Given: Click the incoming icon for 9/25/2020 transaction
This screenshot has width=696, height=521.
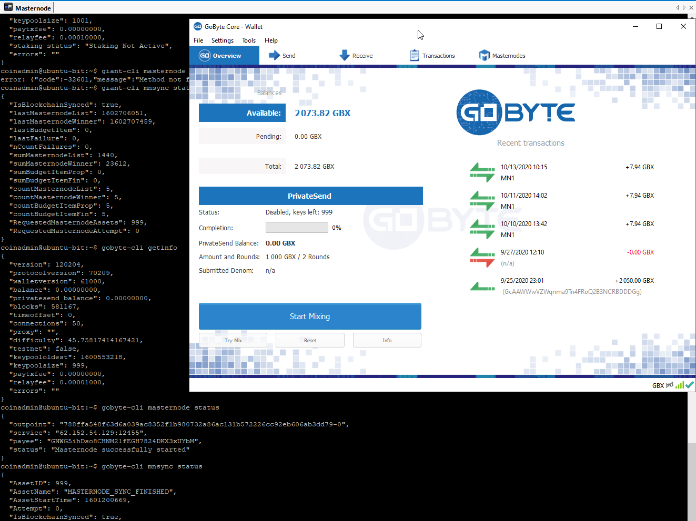Looking at the screenshot, I should tap(482, 286).
